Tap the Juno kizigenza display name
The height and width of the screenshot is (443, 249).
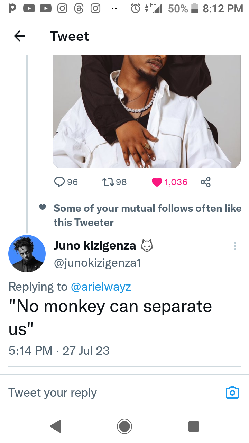point(95,245)
